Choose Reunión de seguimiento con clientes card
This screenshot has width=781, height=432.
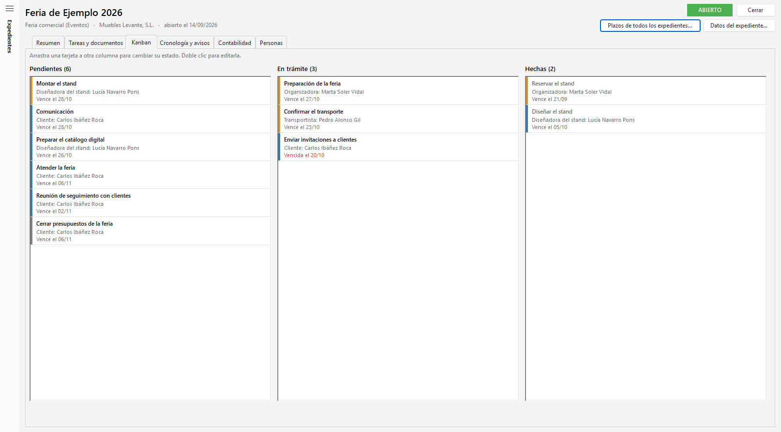point(150,203)
